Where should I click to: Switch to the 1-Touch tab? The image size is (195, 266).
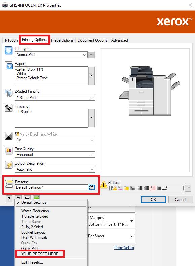(11, 40)
